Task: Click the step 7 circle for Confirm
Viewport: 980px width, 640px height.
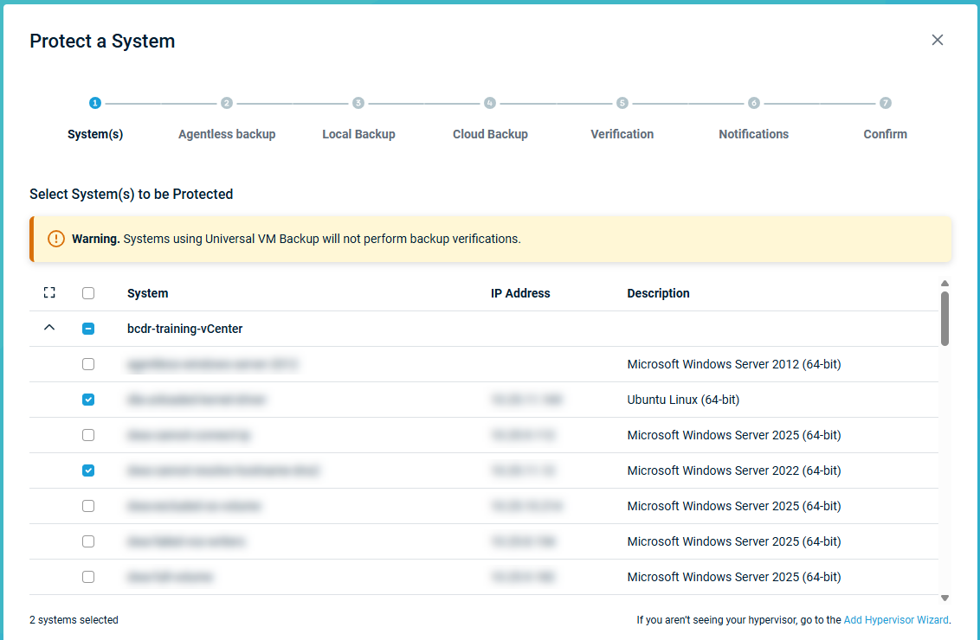Action: coord(885,103)
